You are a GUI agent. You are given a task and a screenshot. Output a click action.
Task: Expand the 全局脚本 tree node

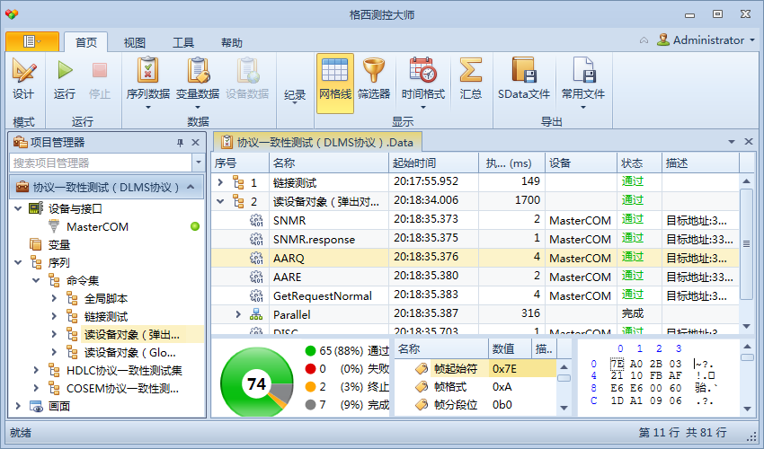[54, 298]
